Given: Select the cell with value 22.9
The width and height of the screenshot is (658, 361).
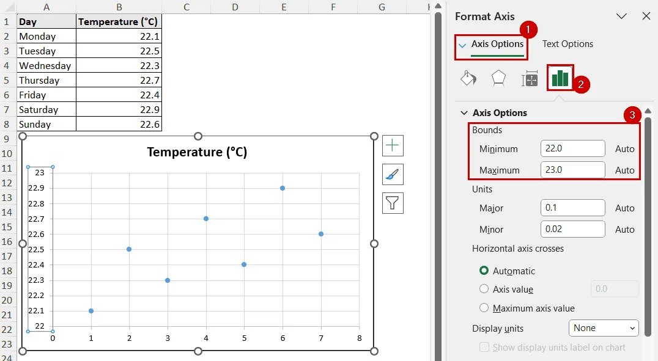Looking at the screenshot, I should click(x=119, y=110).
